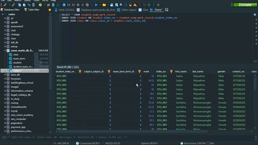
Task: Click the undo arrow icon
Action: click(29, 5)
